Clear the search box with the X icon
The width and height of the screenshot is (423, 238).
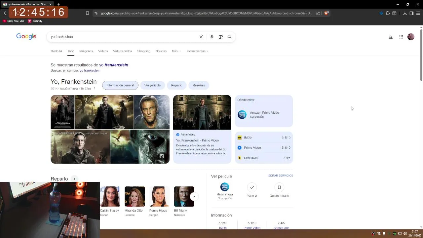(x=201, y=37)
